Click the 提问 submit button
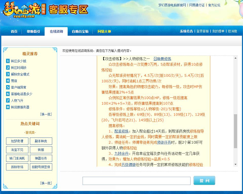 (x=204, y=180)
